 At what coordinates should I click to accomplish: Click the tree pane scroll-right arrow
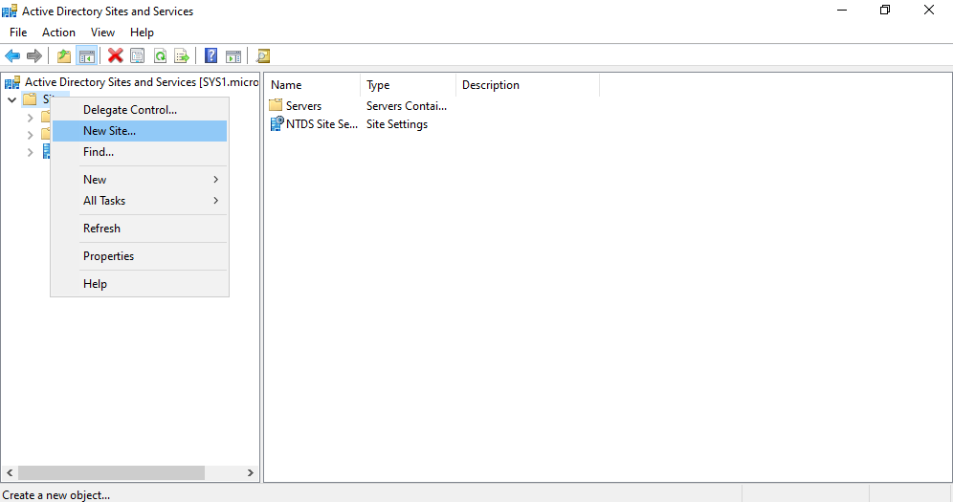pyautogui.click(x=251, y=473)
